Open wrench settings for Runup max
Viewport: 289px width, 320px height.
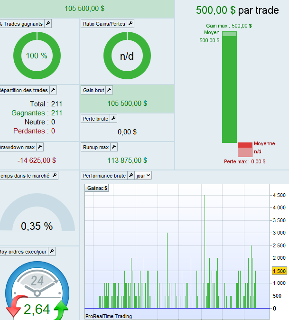(x=114, y=147)
